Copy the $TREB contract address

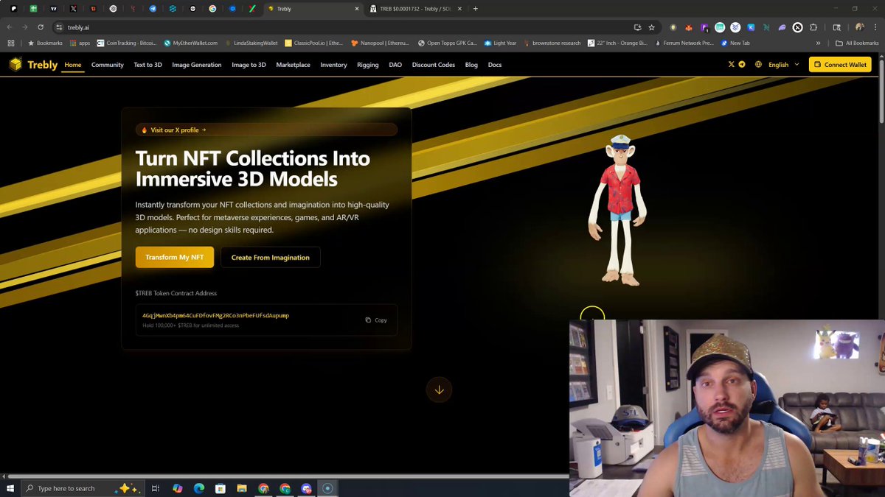(x=376, y=320)
